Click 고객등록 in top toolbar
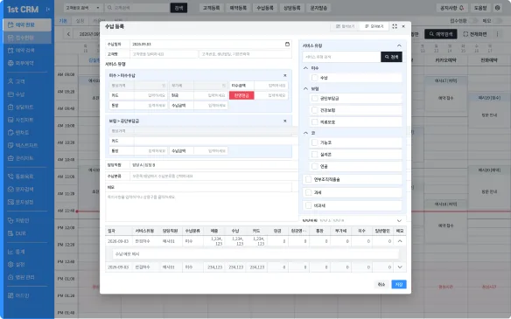 211,8
